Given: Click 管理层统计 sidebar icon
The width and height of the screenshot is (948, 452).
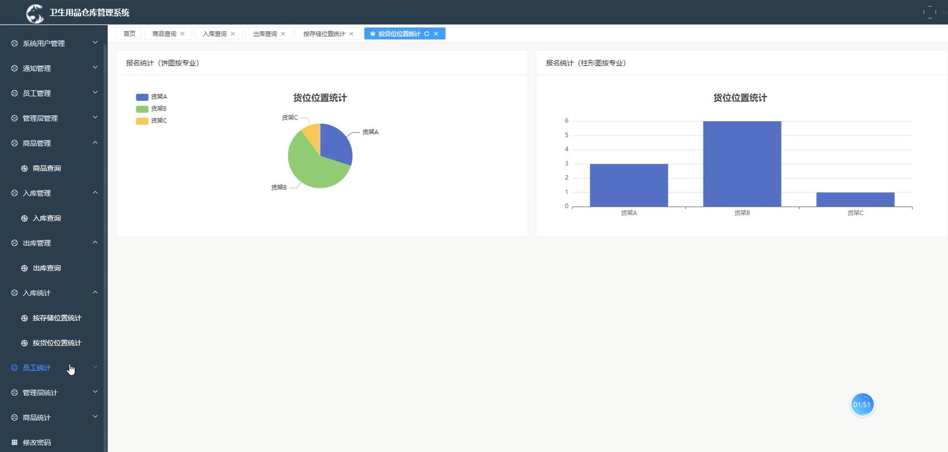Looking at the screenshot, I should 14,393.
